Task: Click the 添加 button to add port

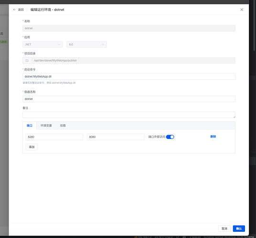Action: (x=32, y=147)
